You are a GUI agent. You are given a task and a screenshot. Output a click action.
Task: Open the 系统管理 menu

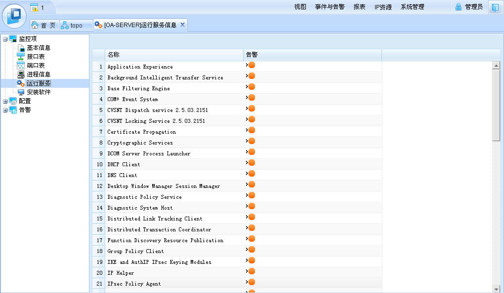point(413,7)
